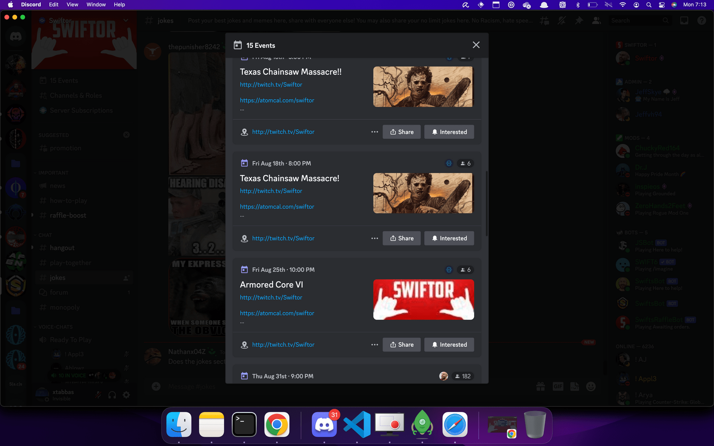The height and width of the screenshot is (446, 714).
Task: Open User Settings gear
Action: (126, 395)
